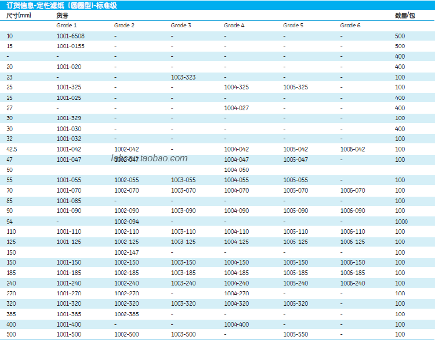Click the Grade 3 column header
Image resolution: width=435 pixels, height=340 pixels.
(180, 26)
